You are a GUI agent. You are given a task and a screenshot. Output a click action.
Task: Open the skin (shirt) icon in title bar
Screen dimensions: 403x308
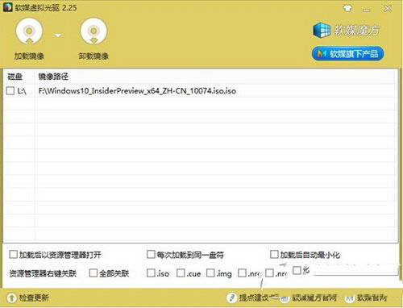coord(347,8)
